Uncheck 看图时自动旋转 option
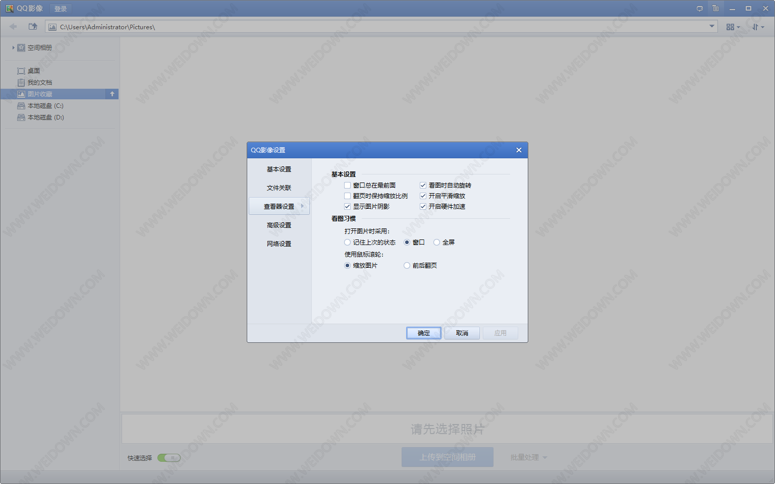The width and height of the screenshot is (775, 484). pos(423,186)
